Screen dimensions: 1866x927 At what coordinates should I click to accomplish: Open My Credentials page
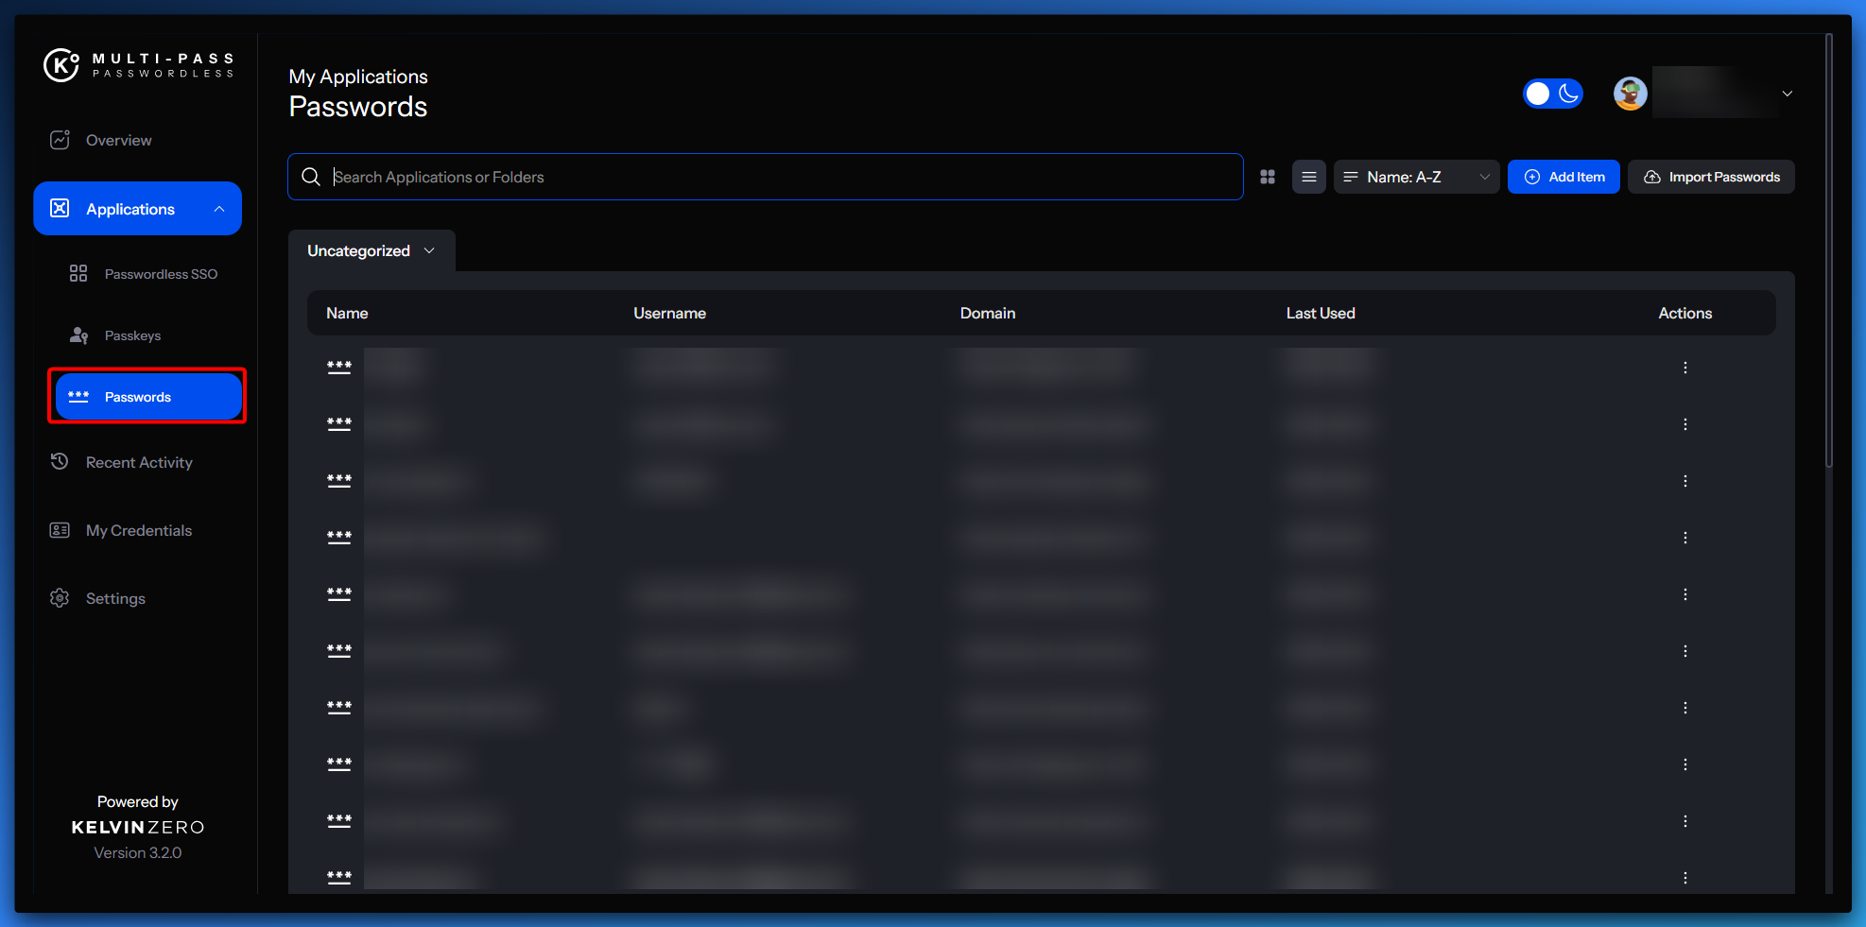click(138, 530)
